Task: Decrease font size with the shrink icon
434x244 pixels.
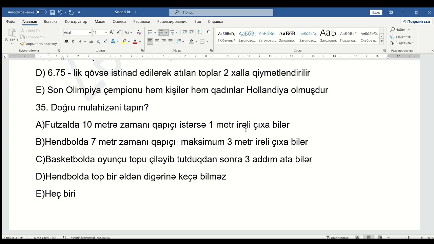Action: [119, 33]
